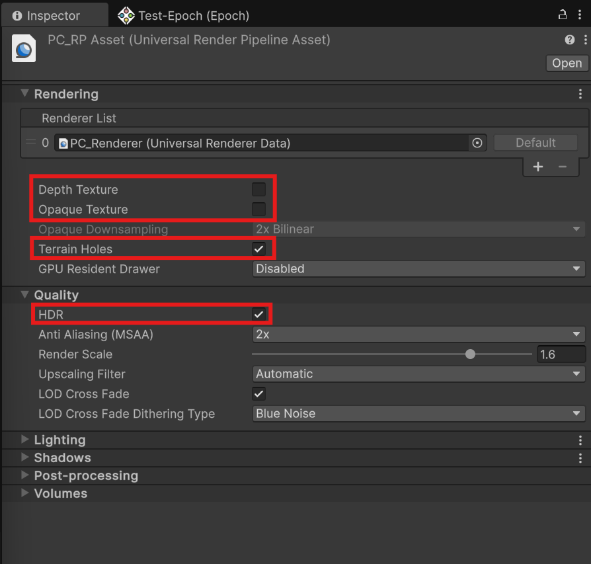Viewport: 591px width, 564px height.
Task: Open the Inspector tab options menu
Action: click(x=580, y=15)
